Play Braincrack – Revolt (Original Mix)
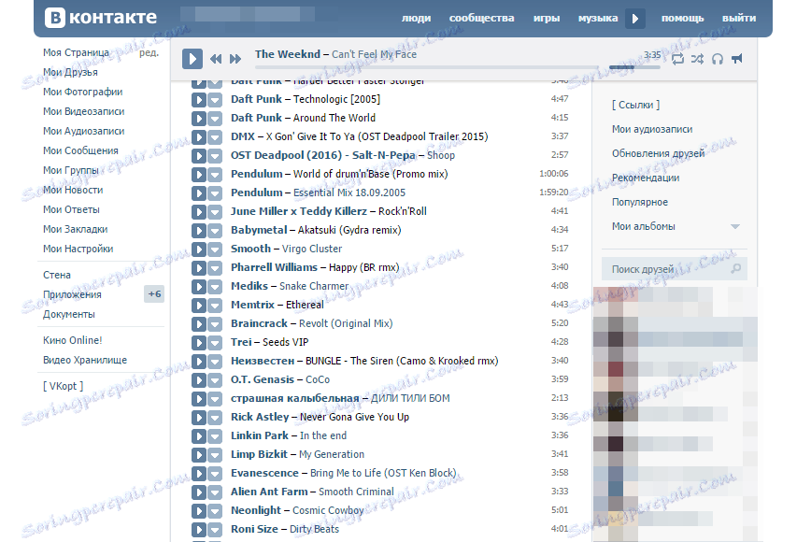This screenshot has height=542, width=811. tap(199, 323)
